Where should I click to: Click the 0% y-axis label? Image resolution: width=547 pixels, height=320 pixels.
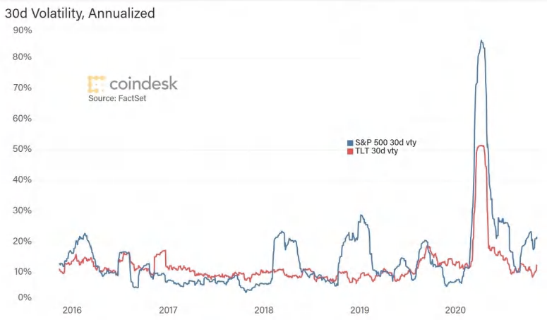point(25,297)
